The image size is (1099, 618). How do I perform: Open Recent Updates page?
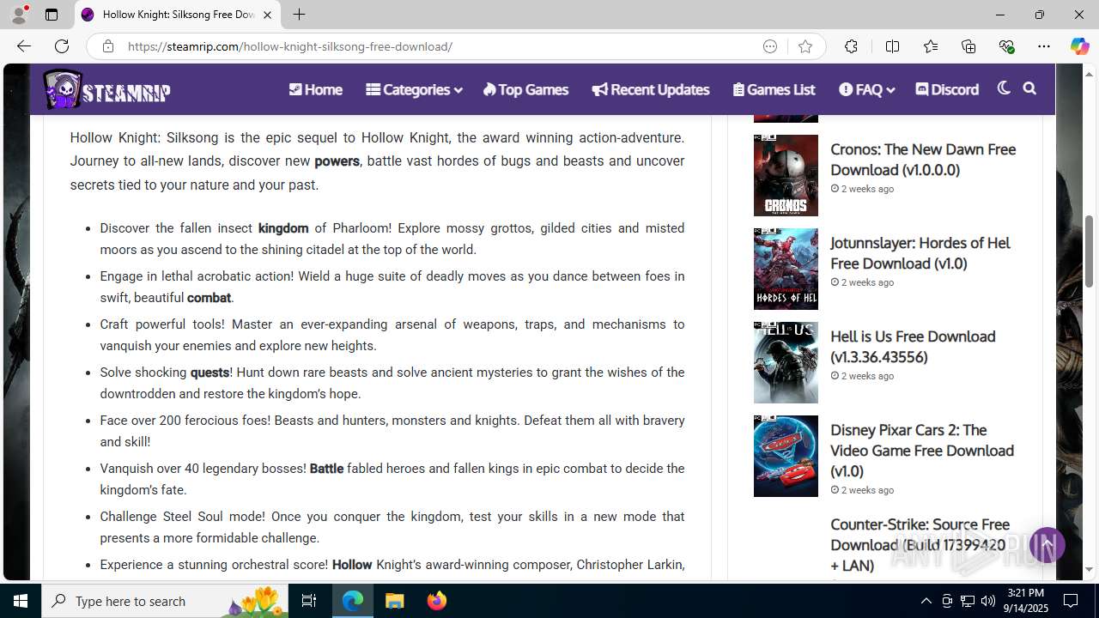[x=650, y=89]
